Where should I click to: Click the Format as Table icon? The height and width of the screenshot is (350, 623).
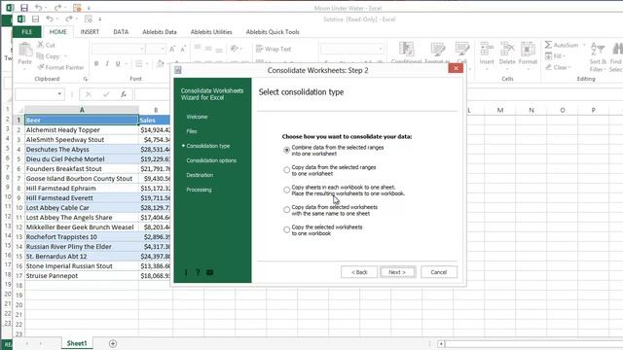point(437,50)
